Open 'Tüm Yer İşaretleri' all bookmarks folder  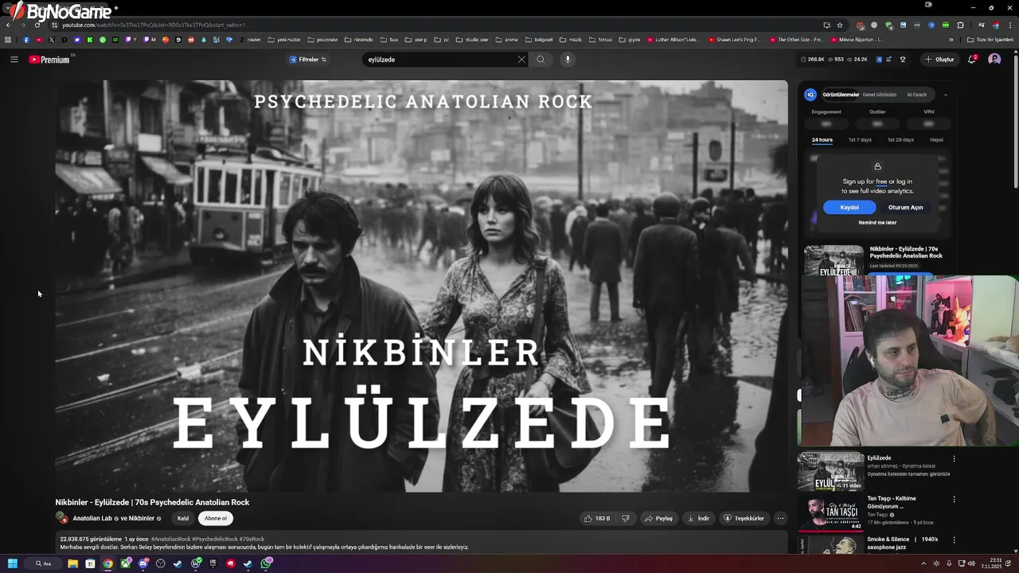(x=990, y=39)
